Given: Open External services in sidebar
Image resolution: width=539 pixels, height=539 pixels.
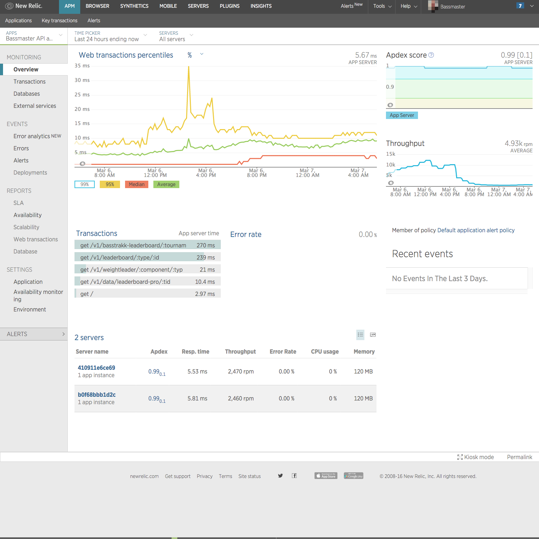Looking at the screenshot, I should click(35, 106).
